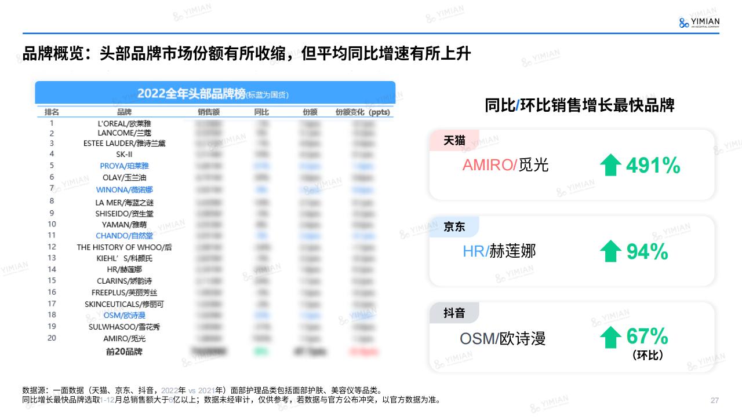Click rank number 20 in the table
The height and width of the screenshot is (417, 742).
52,338
